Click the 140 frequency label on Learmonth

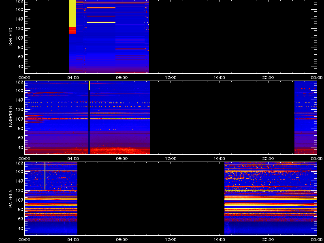[20, 100]
